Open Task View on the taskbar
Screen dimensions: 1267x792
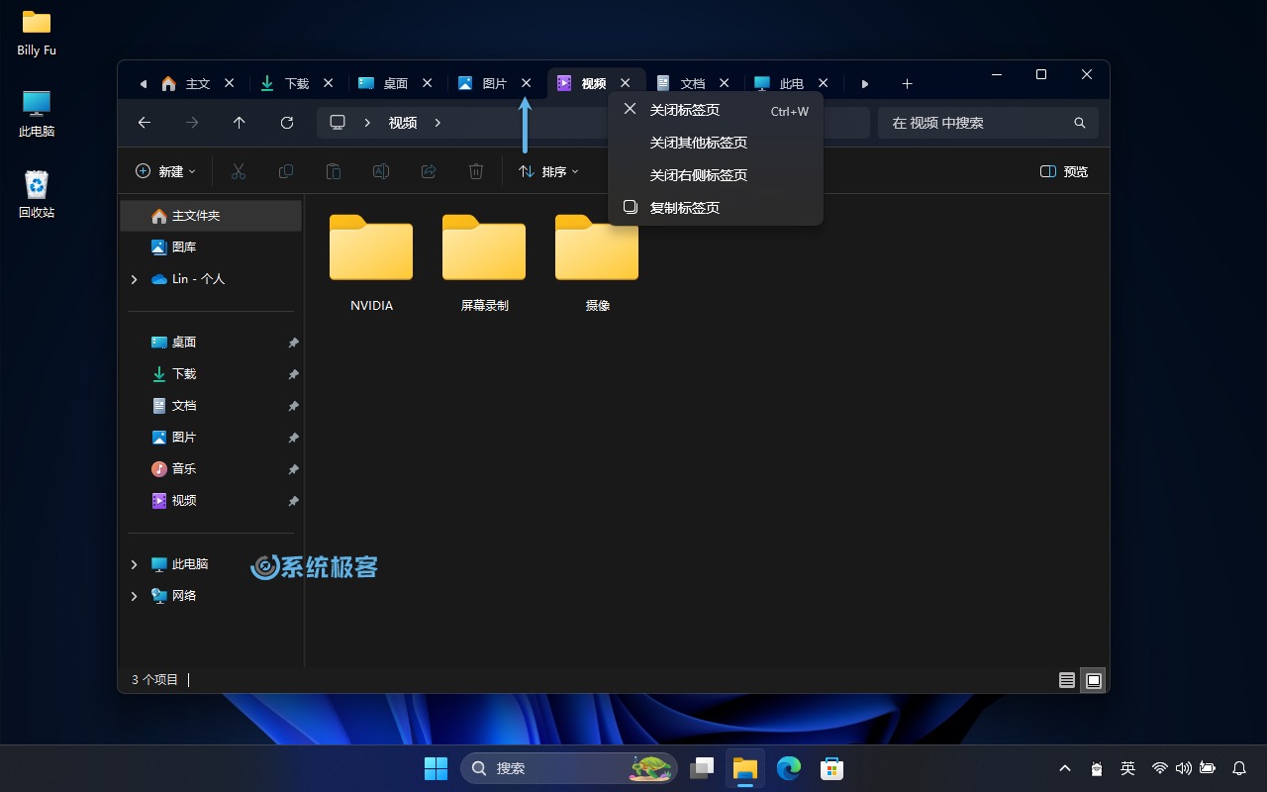703,768
